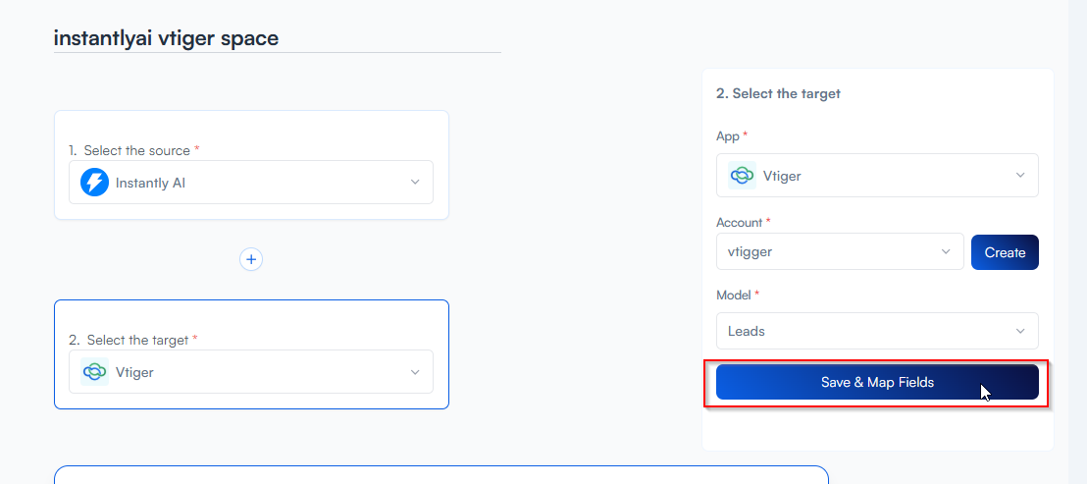Click the chevron in the Account field
This screenshot has width=1087, height=484.
click(x=946, y=251)
